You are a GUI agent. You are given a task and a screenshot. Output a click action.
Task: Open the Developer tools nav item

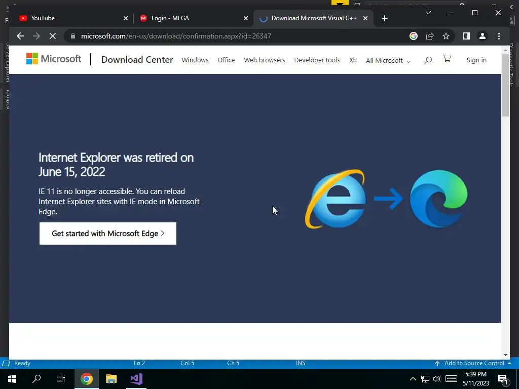coord(317,60)
